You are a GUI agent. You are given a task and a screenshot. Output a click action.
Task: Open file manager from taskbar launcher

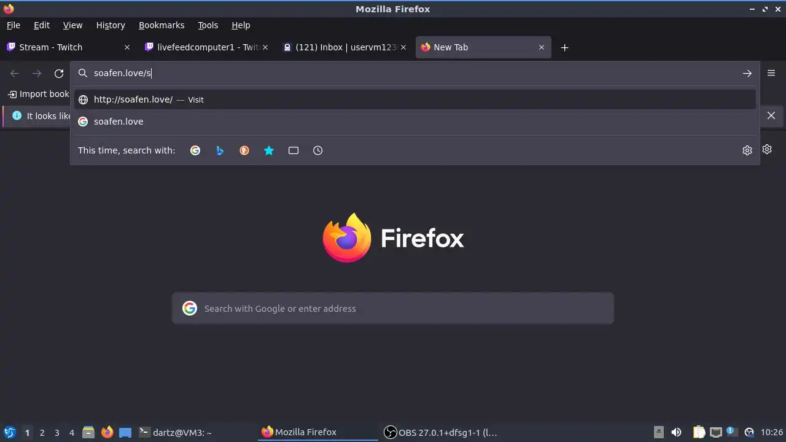coord(88,432)
